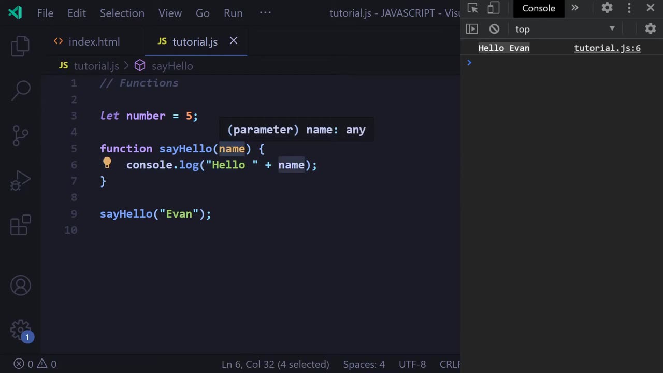This screenshot has height=373, width=663.
Task: Click the lightbulb quick fix icon
Action: tap(107, 164)
